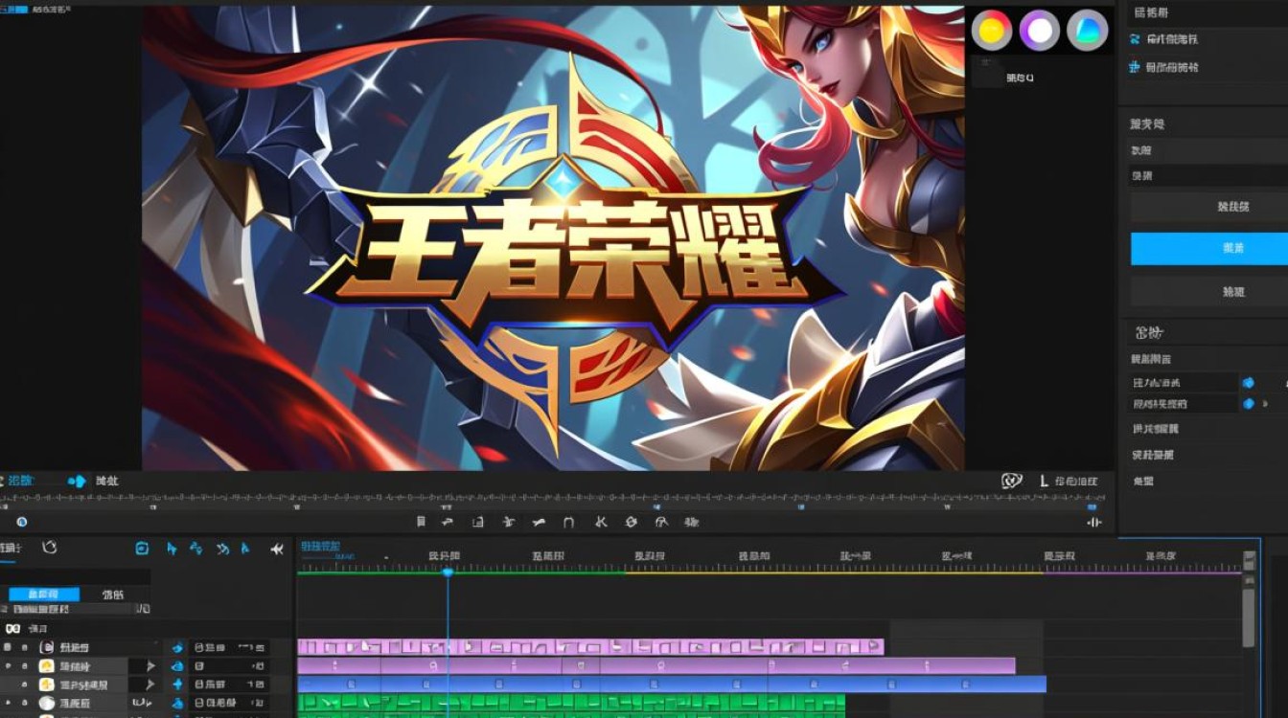This screenshot has width=1288, height=718.
Task: Switch to the grey tab beside the blue tab
Action: click(114, 595)
